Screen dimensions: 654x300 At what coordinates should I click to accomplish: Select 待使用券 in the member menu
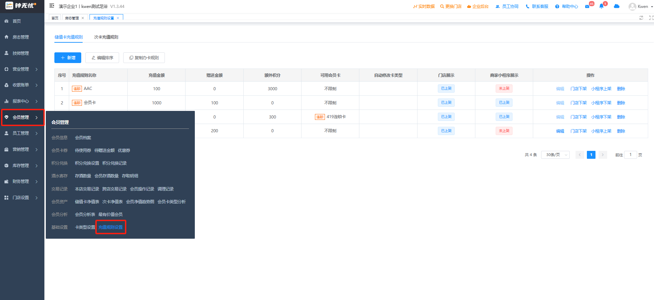tap(83, 151)
